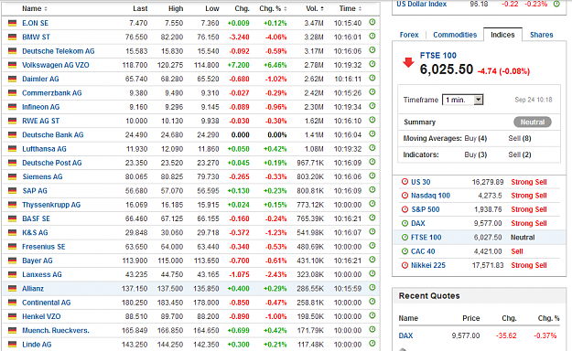Click the red clock icon beside Nasdaq 100

[x=405, y=196]
